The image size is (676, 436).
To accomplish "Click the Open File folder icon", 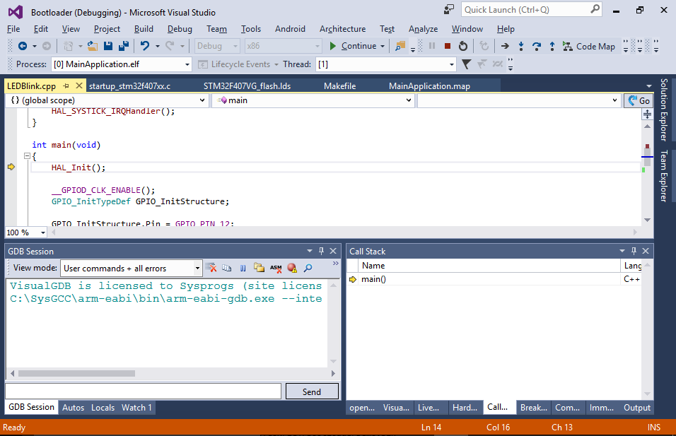I will tap(92, 46).
